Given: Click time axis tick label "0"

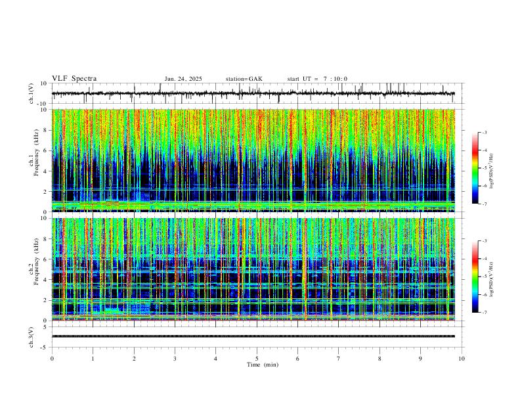Looking at the screenshot, I should tap(52, 359).
